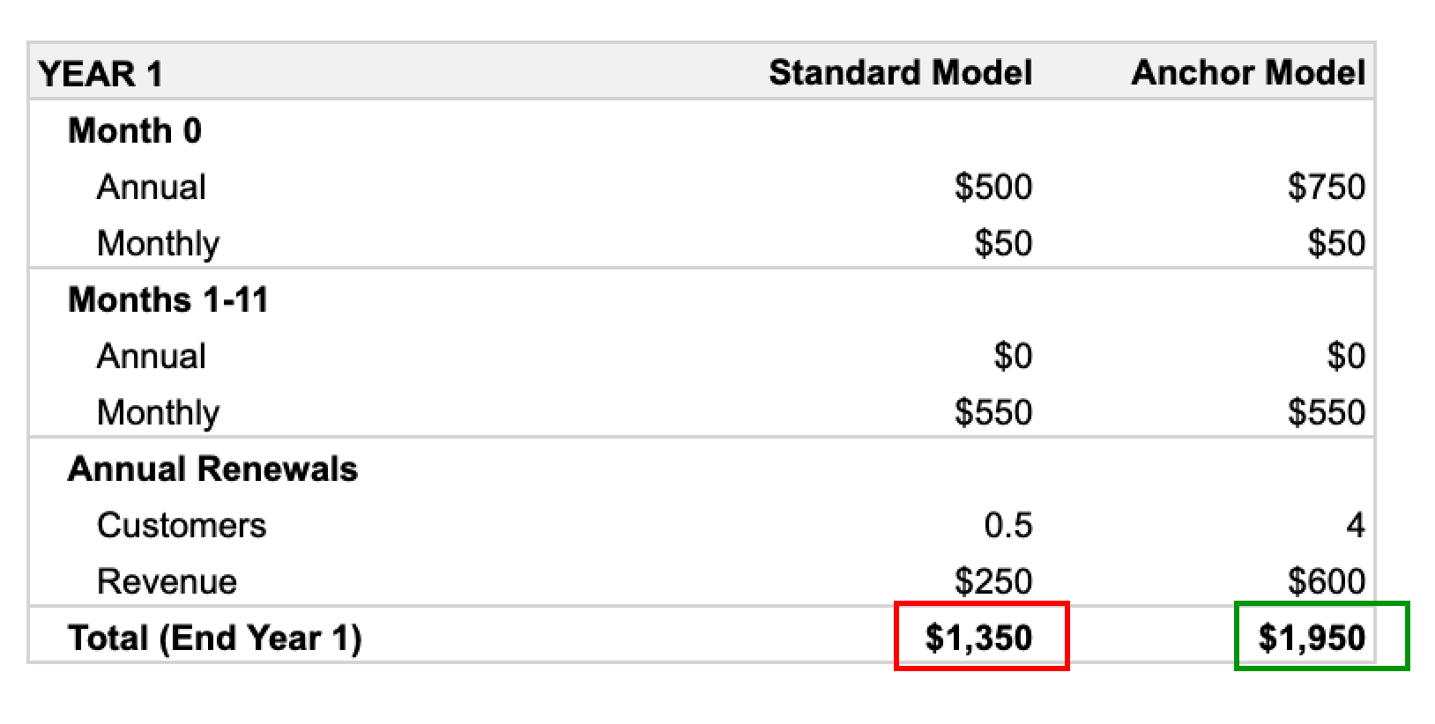1435x724 pixels.
Task: Click Standard Model Customers value 0.5
Action: tap(1008, 525)
